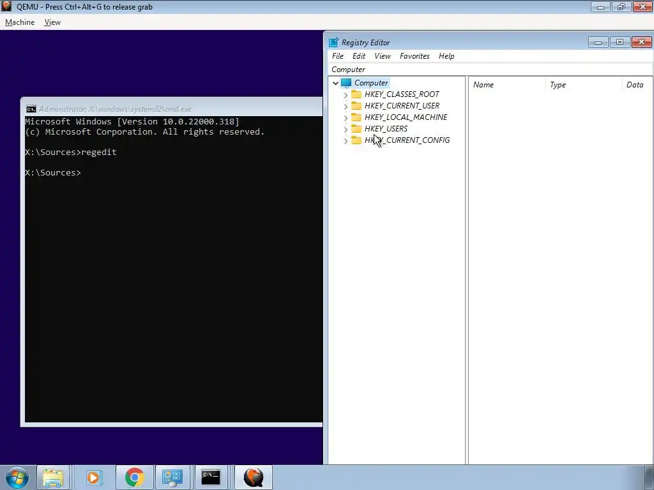Open File Explorer from the taskbar
This screenshot has height=490, width=654.
pyautogui.click(x=54, y=477)
